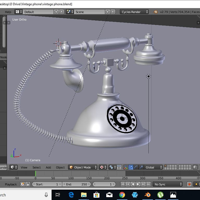Open the pivot point selector
Viewport: 200px width, 200px height.
coord(112,167)
